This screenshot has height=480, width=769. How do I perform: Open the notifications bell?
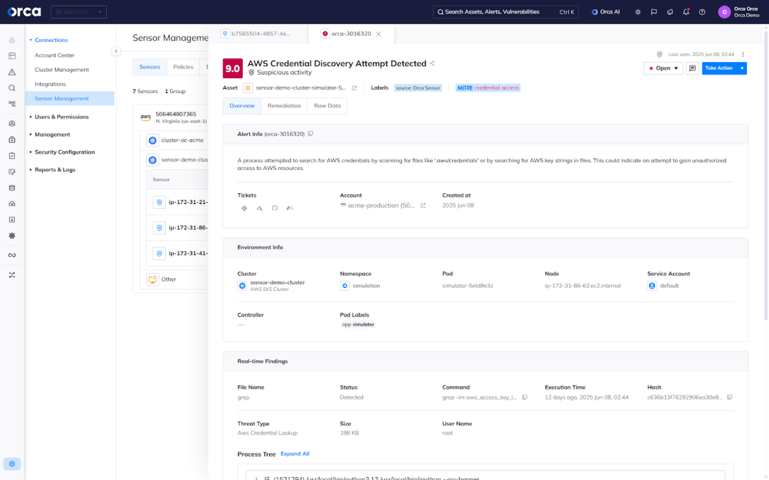[686, 12]
